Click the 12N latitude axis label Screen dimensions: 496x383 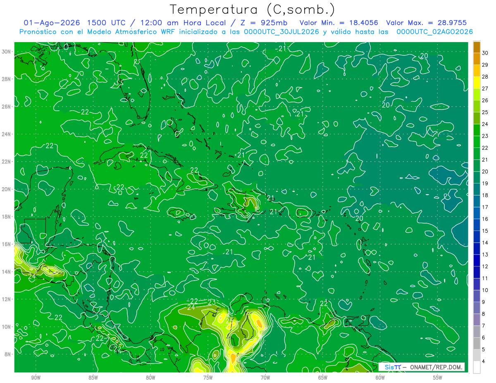point(7,299)
